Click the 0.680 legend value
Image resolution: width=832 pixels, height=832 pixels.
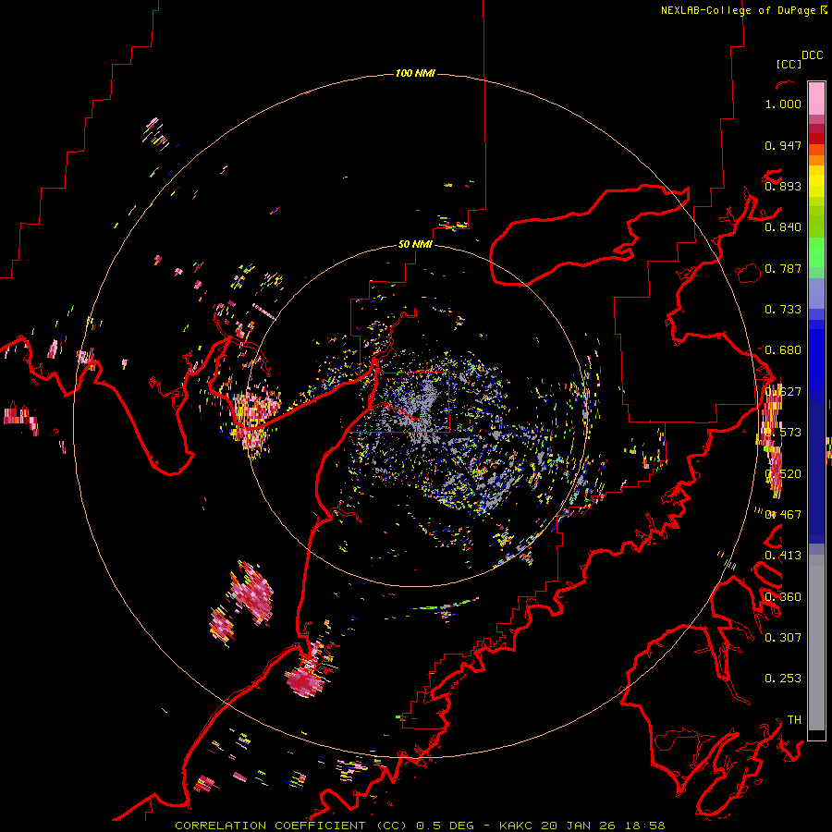coord(783,350)
